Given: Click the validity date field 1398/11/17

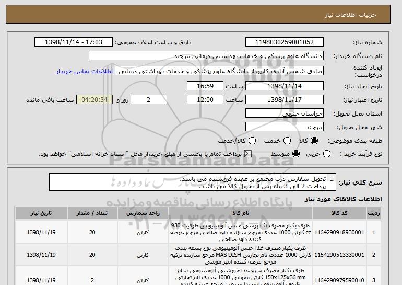Looking at the screenshot, I should [285, 100].
